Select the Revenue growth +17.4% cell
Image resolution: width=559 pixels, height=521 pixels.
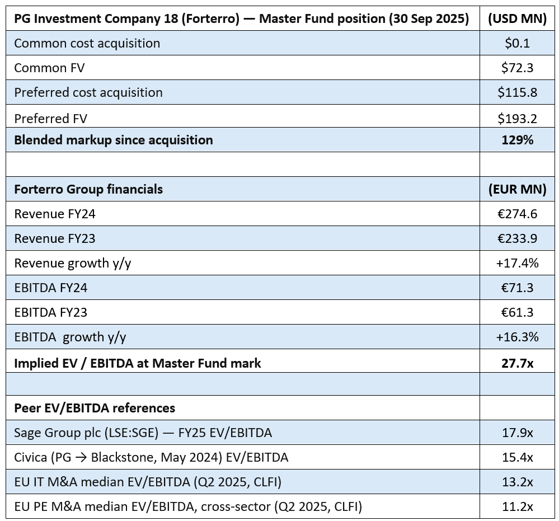(517, 263)
